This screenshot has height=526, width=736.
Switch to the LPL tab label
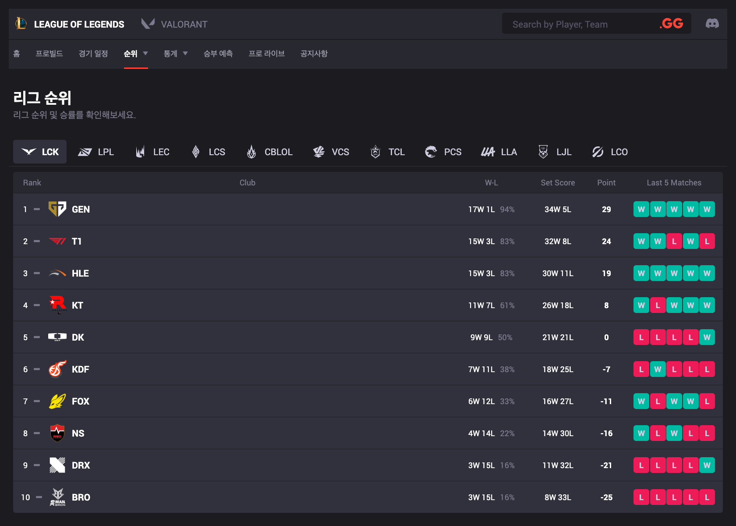(x=106, y=152)
